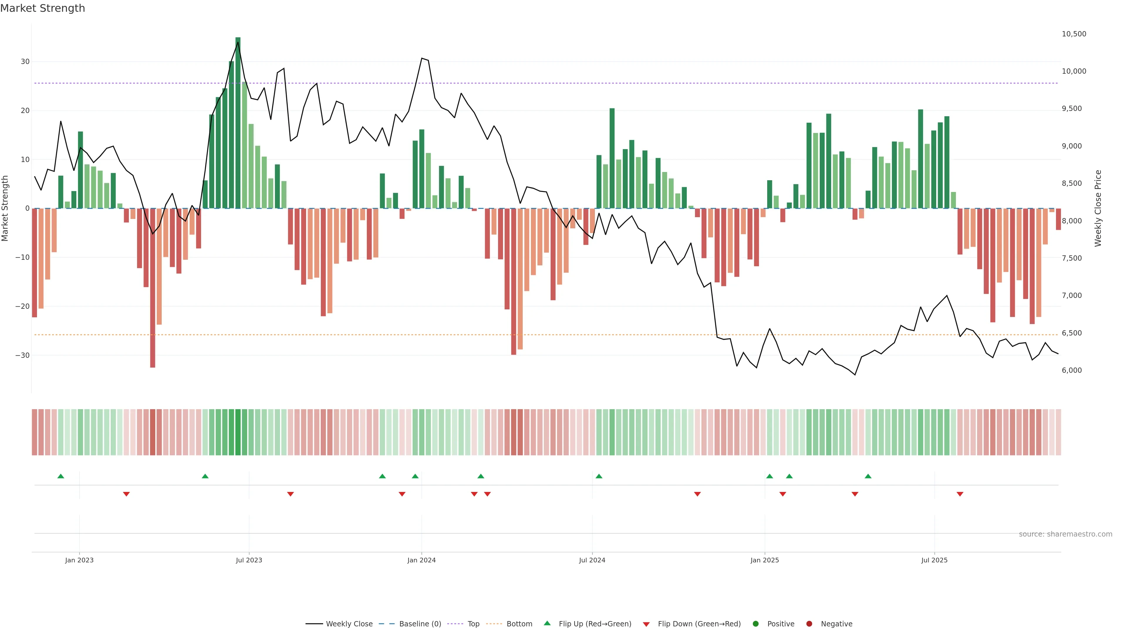Click the red Flip Down triangle legend icon
The width and height of the screenshot is (1127, 634).
pyautogui.click(x=646, y=624)
